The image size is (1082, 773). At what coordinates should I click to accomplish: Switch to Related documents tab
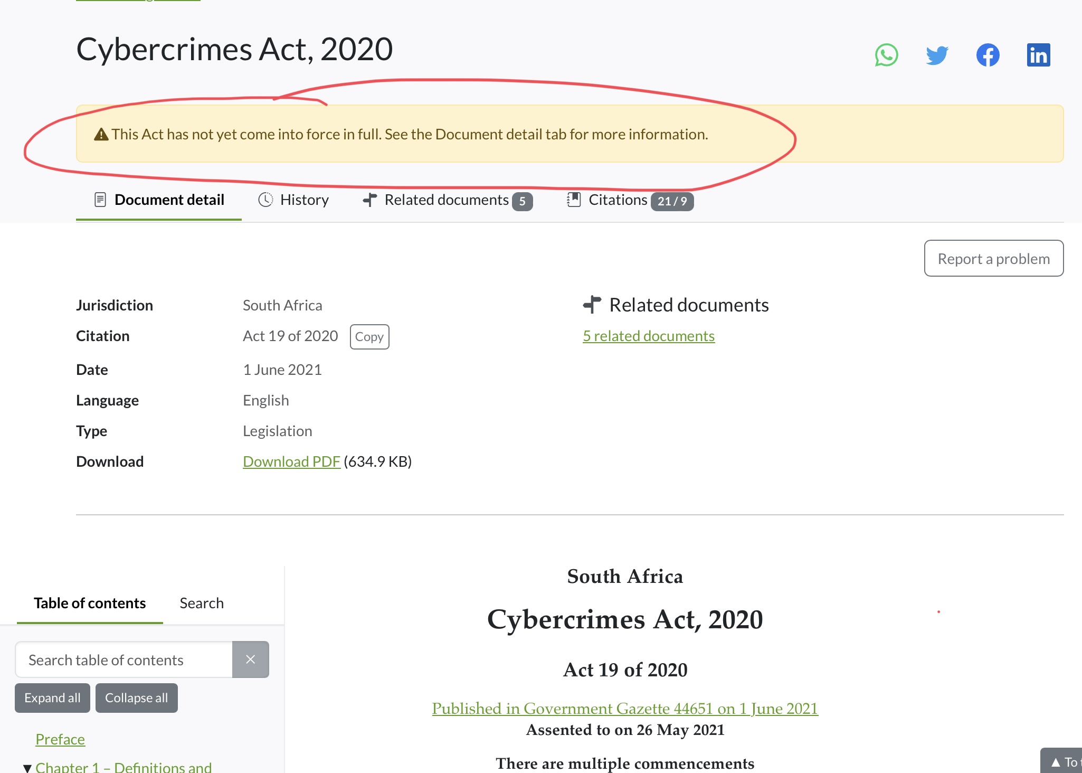click(x=447, y=200)
